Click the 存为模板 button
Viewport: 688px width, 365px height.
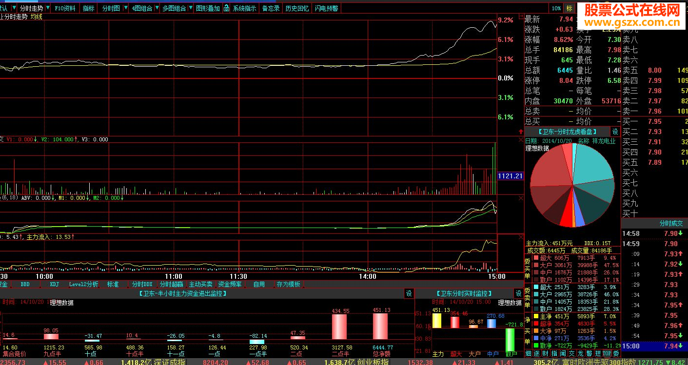point(288,284)
